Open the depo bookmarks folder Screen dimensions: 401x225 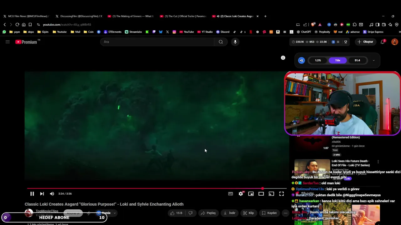coord(29,32)
